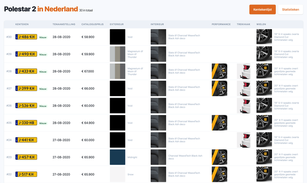Click the 20-inch wheel image in row #28

click(264, 71)
